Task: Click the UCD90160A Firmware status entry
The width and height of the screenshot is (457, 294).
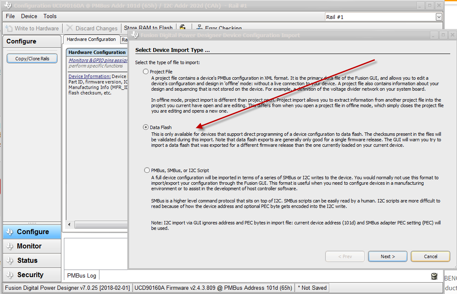Action: (x=213, y=288)
